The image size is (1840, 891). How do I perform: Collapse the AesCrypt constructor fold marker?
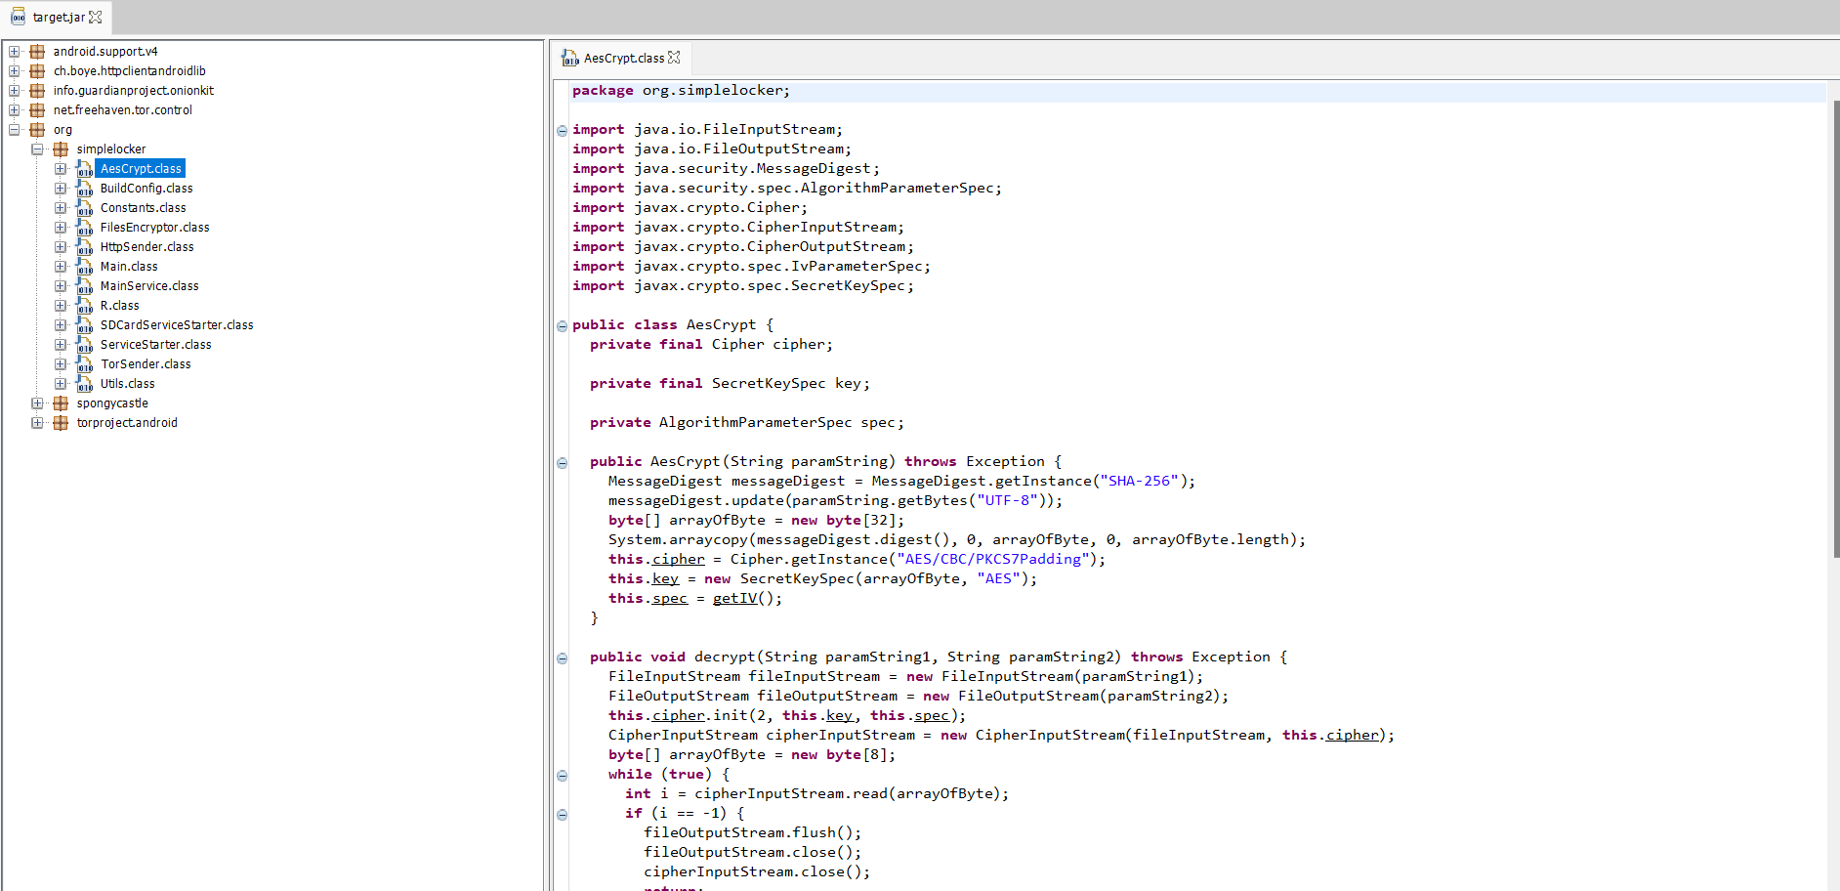point(563,463)
